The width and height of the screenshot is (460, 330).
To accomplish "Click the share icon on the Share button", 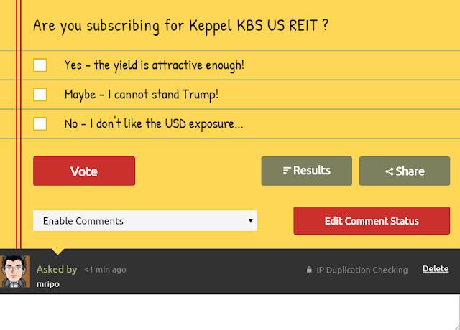I will tap(389, 171).
